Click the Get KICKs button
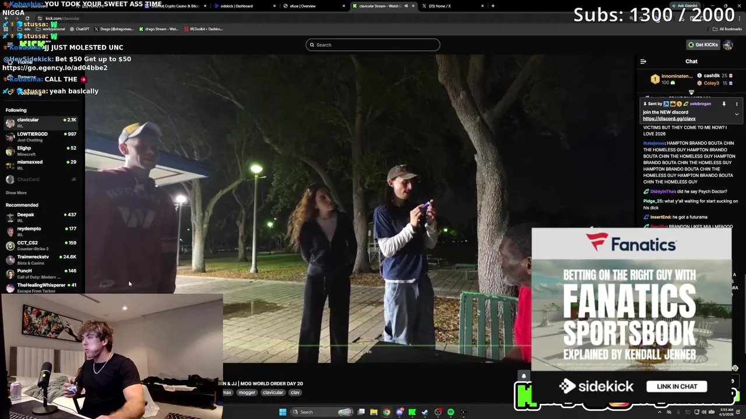Viewport: 746px width, 419px height. click(x=703, y=45)
